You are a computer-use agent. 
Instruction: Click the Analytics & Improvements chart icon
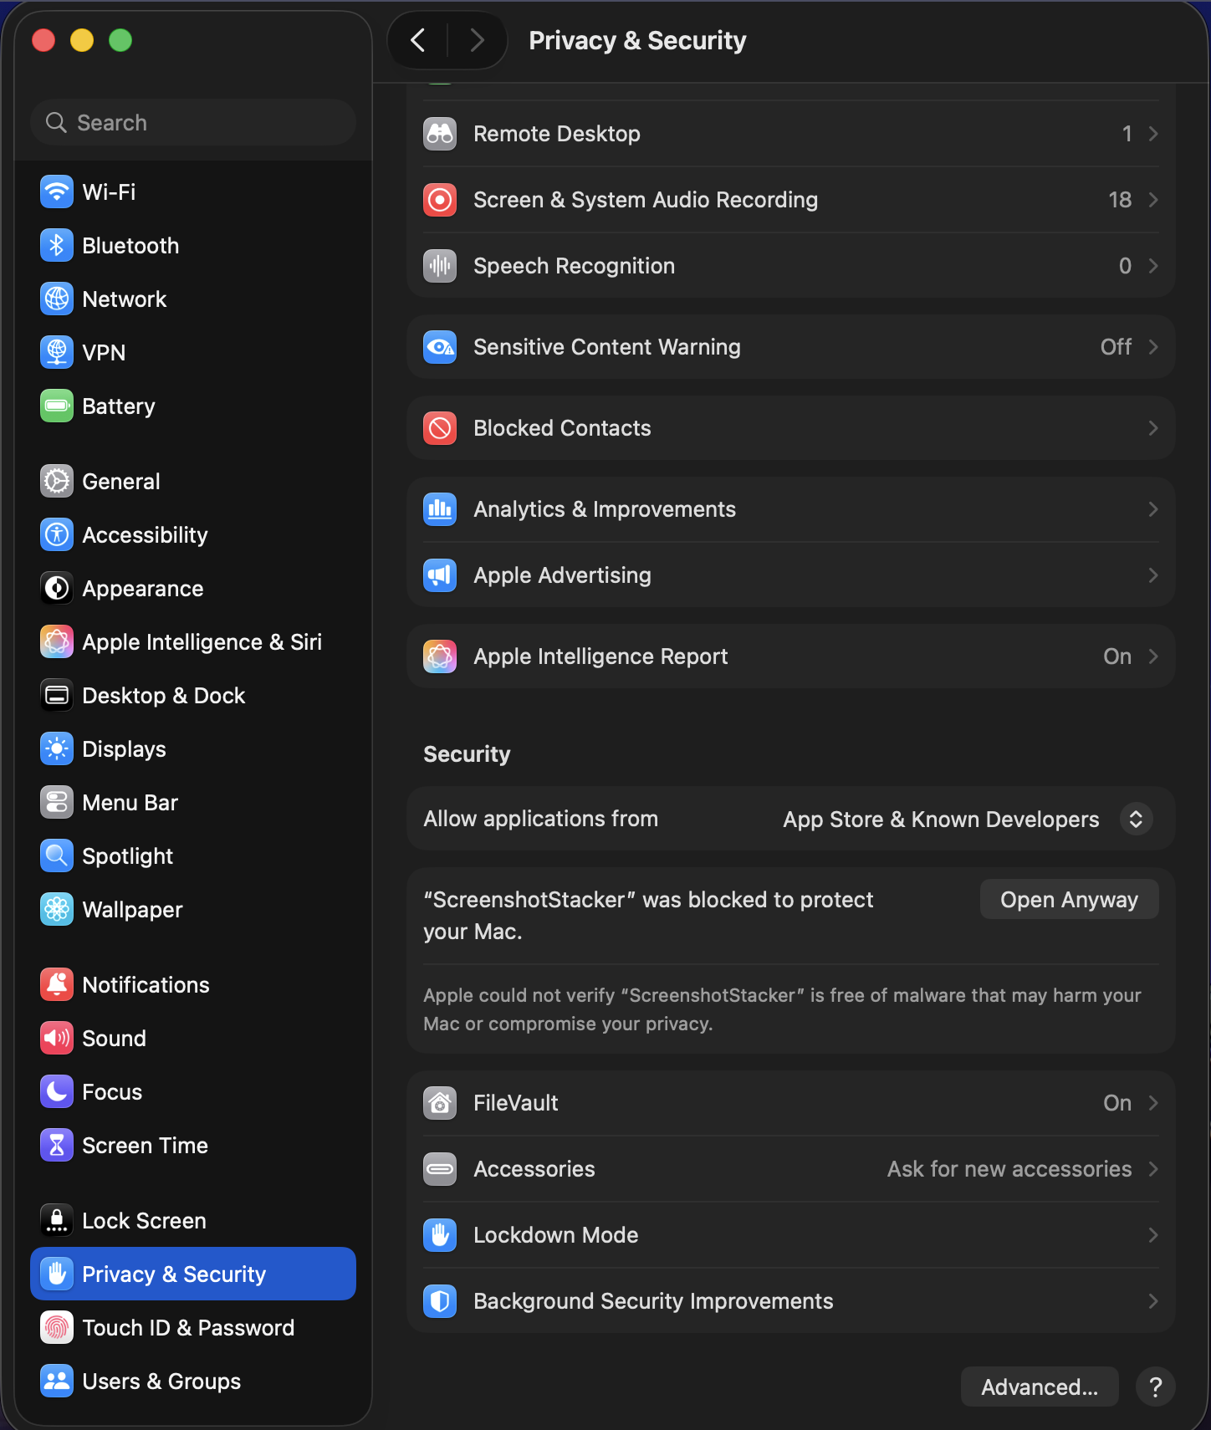coord(440,509)
